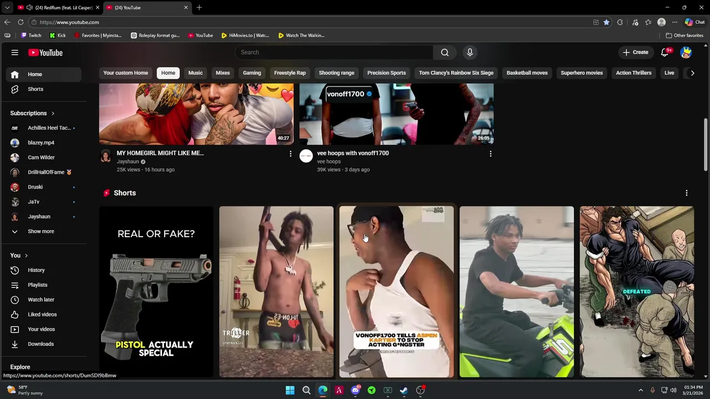Open Your videos
The height and width of the screenshot is (399, 710).
(x=43, y=329)
